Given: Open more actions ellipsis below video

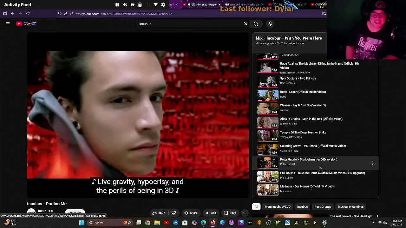Looking at the screenshot, I should [245, 213].
